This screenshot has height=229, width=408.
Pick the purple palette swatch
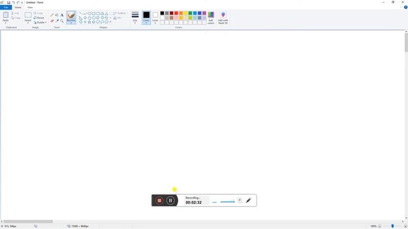[x=204, y=13]
